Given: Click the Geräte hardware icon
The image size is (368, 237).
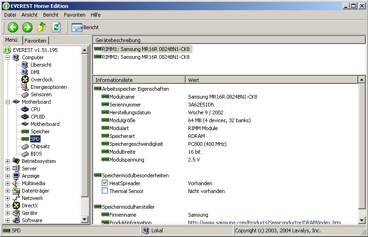Looking at the screenshot, I should point(16,213).
